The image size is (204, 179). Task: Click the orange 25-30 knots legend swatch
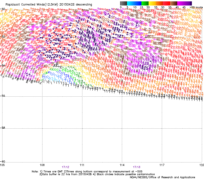[159, 3]
